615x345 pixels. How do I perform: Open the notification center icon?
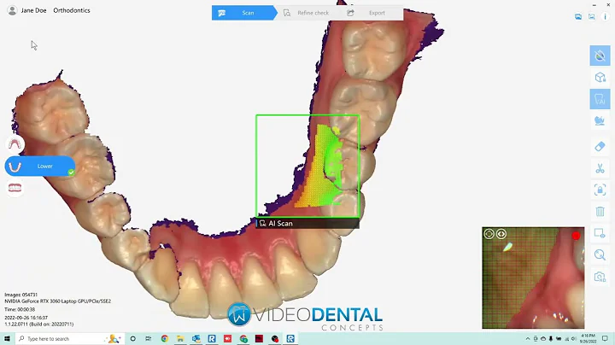tap(605, 338)
